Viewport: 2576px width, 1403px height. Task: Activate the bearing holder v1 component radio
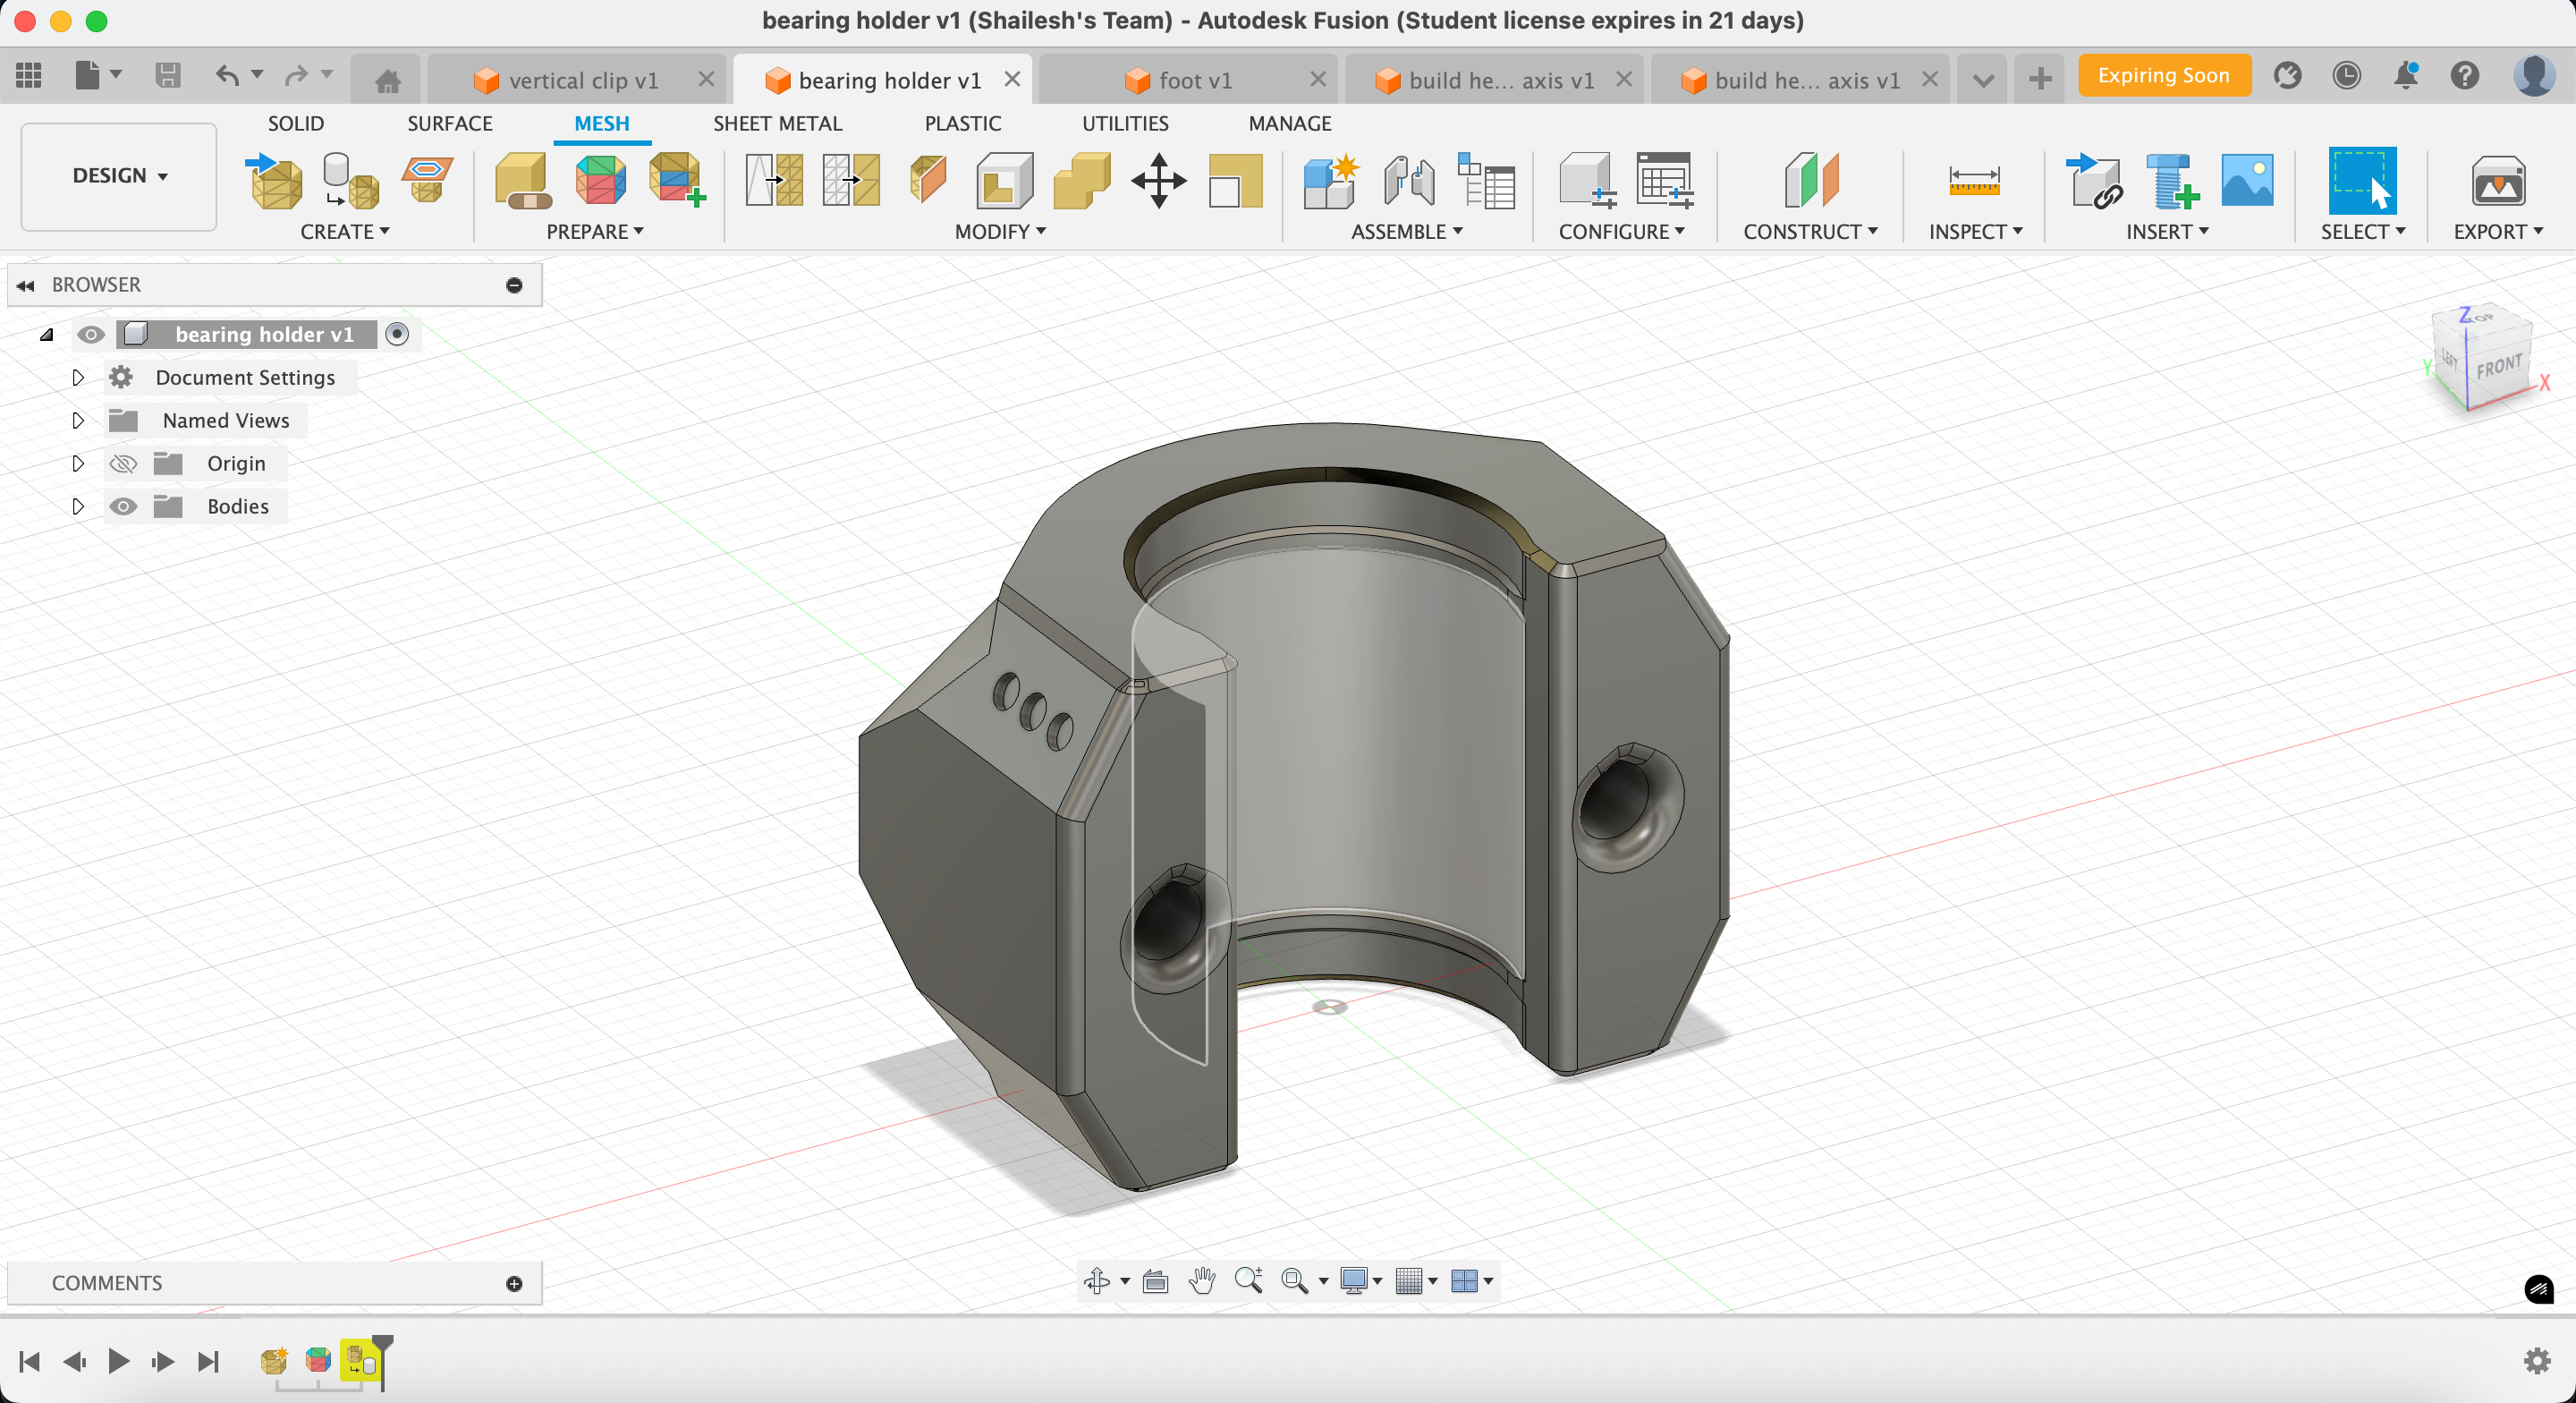[397, 335]
